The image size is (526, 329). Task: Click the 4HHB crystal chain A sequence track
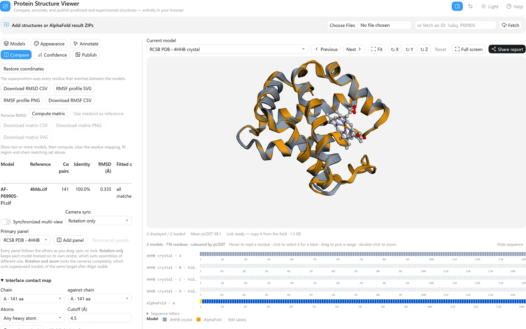click(363, 254)
